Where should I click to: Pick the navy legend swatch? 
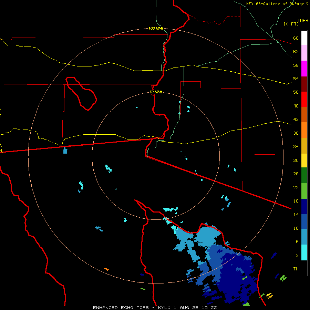pos(304,206)
